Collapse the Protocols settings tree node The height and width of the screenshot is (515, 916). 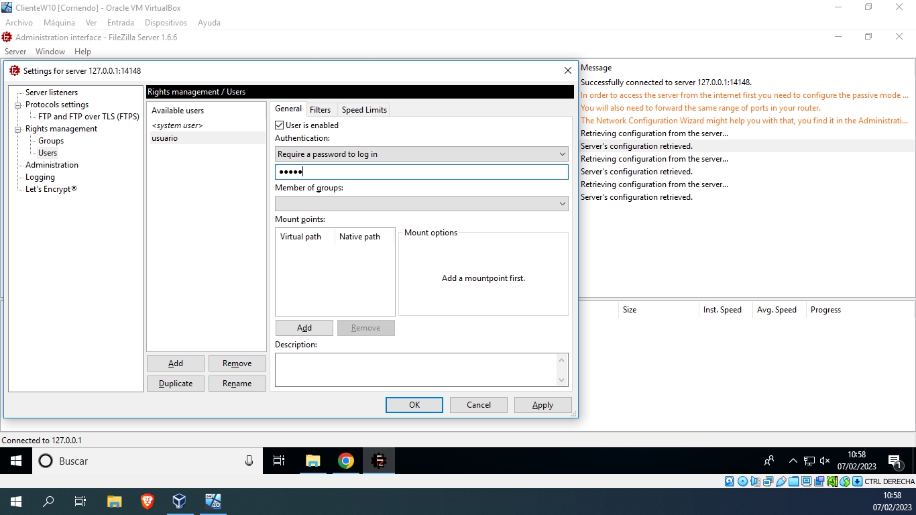(x=18, y=105)
